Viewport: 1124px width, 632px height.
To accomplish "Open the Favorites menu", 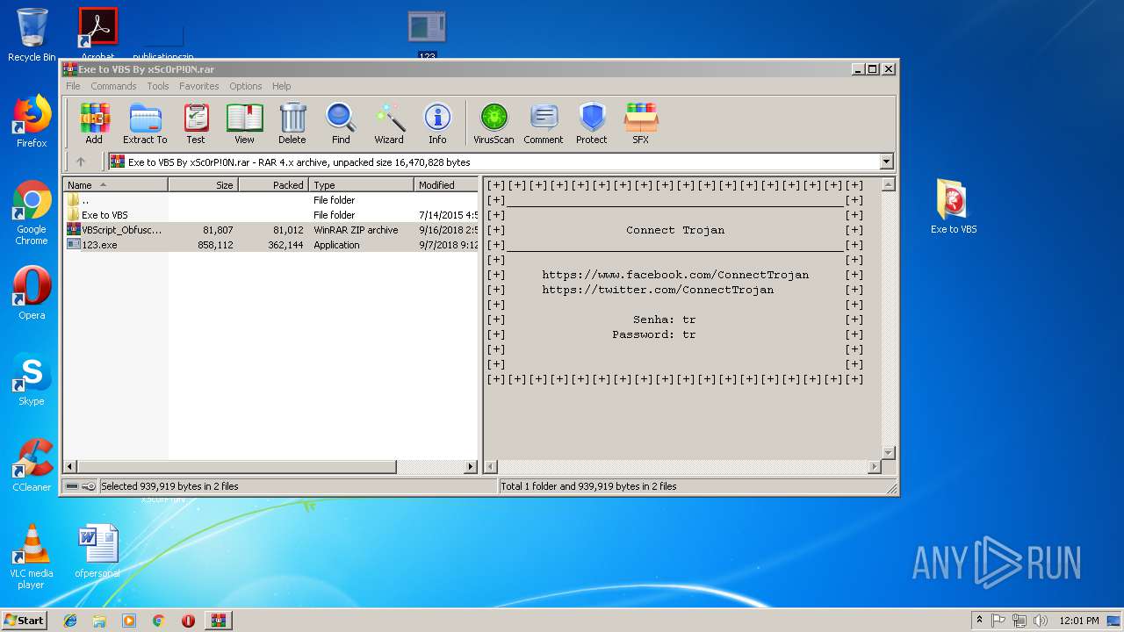I will [x=199, y=86].
